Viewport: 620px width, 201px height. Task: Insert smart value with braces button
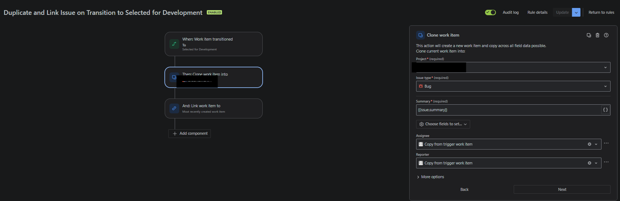click(x=605, y=110)
